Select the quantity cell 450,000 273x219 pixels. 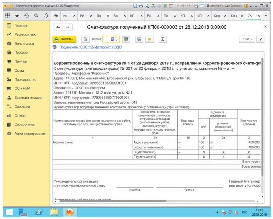(x=249, y=142)
